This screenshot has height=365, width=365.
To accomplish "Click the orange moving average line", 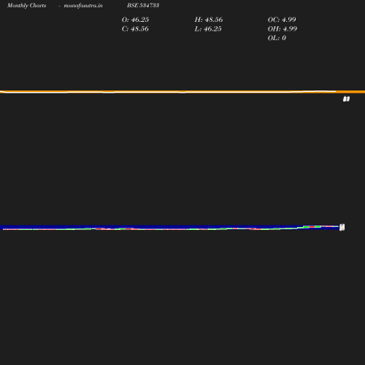I will [x=182, y=91].
